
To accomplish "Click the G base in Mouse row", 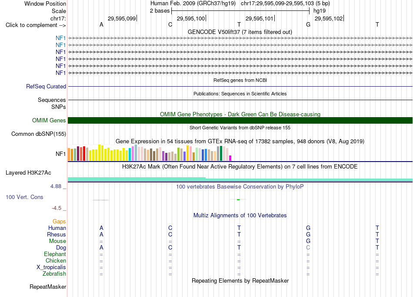I will click(x=308, y=241).
